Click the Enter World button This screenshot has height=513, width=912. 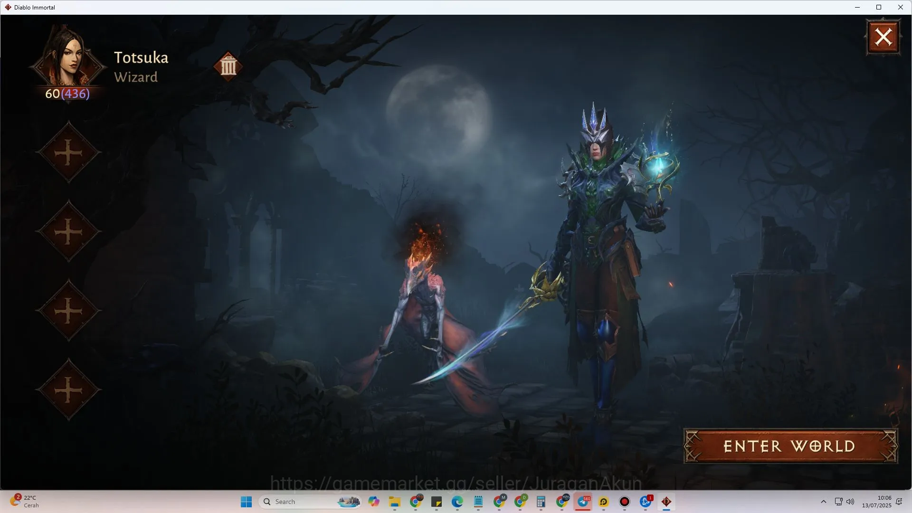coord(790,446)
